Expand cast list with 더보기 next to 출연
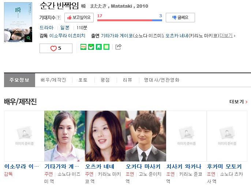Image resolution: width=251 pixels, height=193 pixels. pos(227,36)
